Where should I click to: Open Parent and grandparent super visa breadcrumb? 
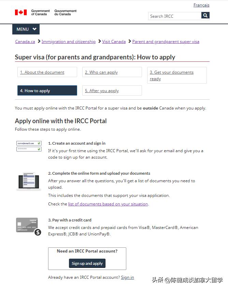click(x=166, y=42)
